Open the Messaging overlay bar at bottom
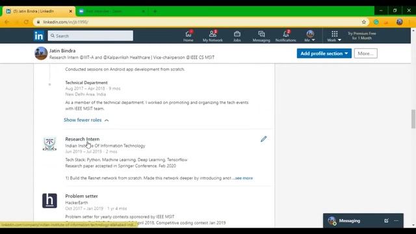This screenshot has width=416, height=234. click(x=363, y=220)
